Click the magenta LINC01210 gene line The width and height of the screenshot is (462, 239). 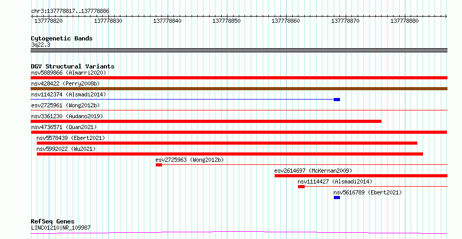[239, 233]
